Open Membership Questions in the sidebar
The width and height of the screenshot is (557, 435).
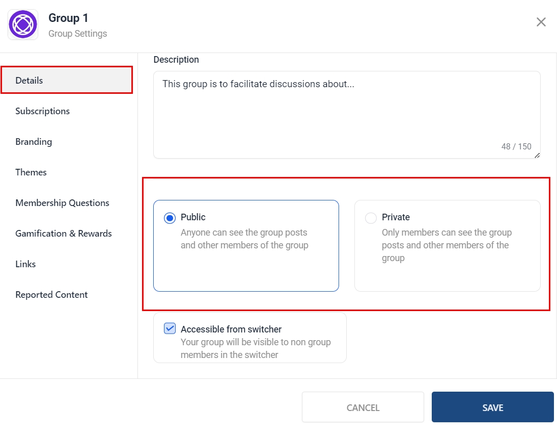coord(62,203)
